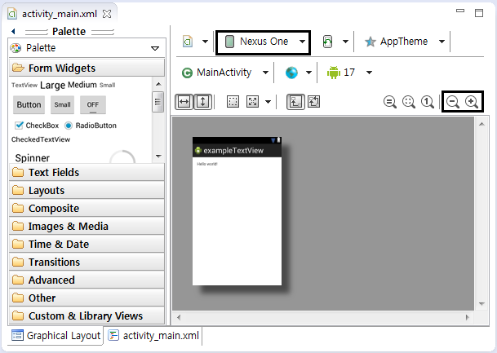The image size is (497, 353).
Task: Select the Spinner widget
Action: tap(33, 158)
